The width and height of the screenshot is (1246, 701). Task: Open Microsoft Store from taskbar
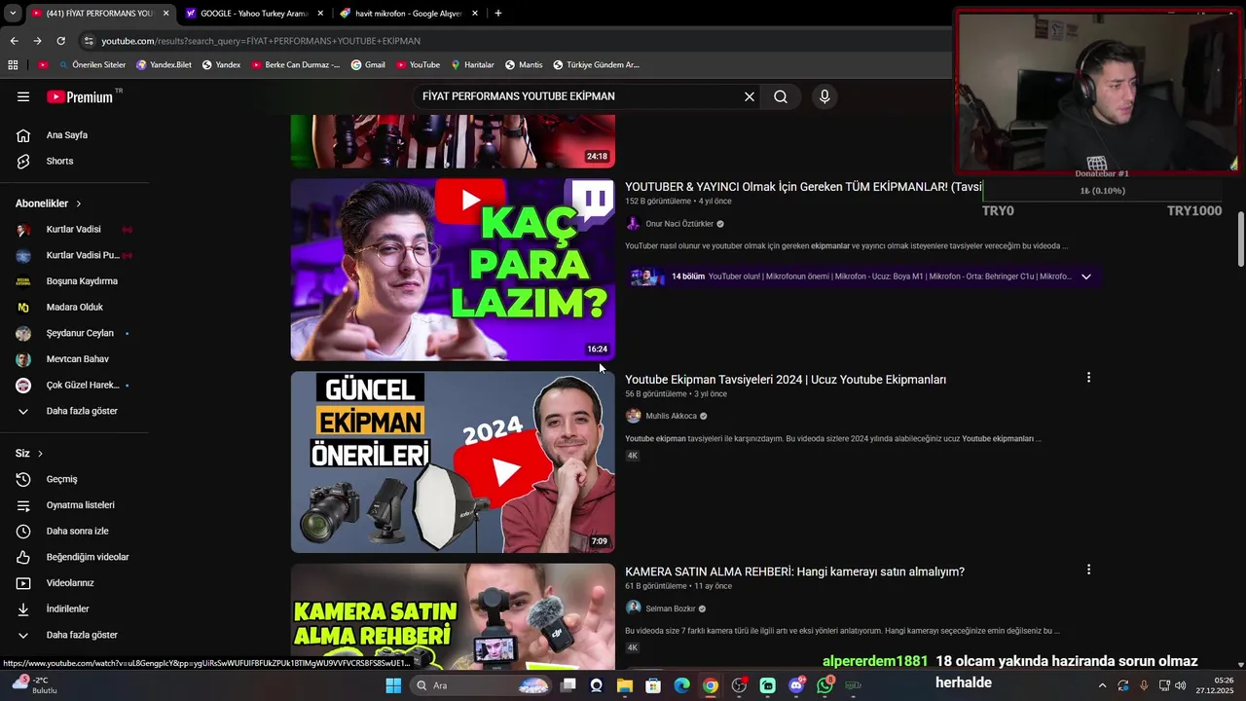(653, 685)
